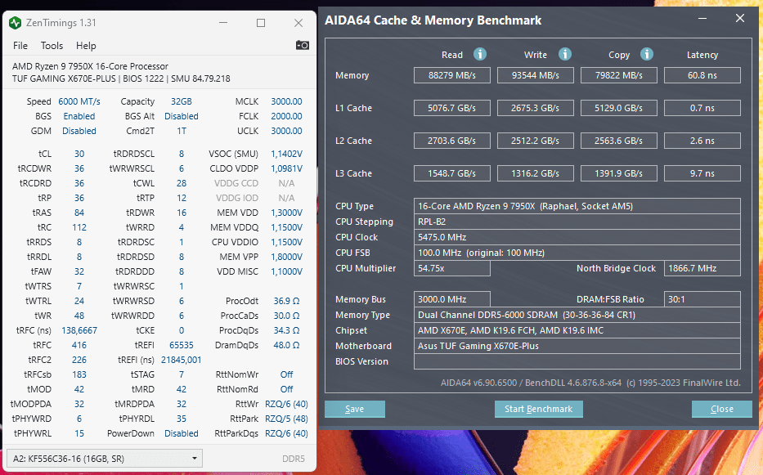
Task: Close the ZenTimings window
Action: [298, 23]
